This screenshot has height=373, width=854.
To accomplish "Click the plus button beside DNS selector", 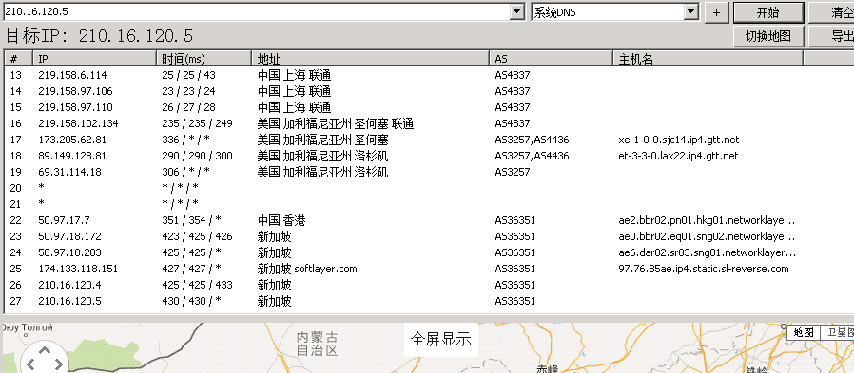I will tap(717, 13).
